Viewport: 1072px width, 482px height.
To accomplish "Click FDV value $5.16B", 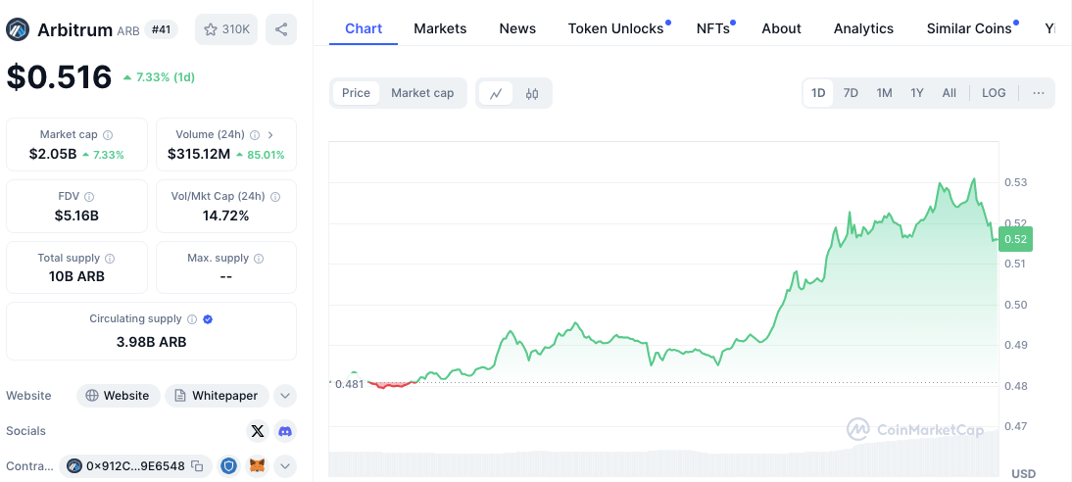I will point(76,217).
